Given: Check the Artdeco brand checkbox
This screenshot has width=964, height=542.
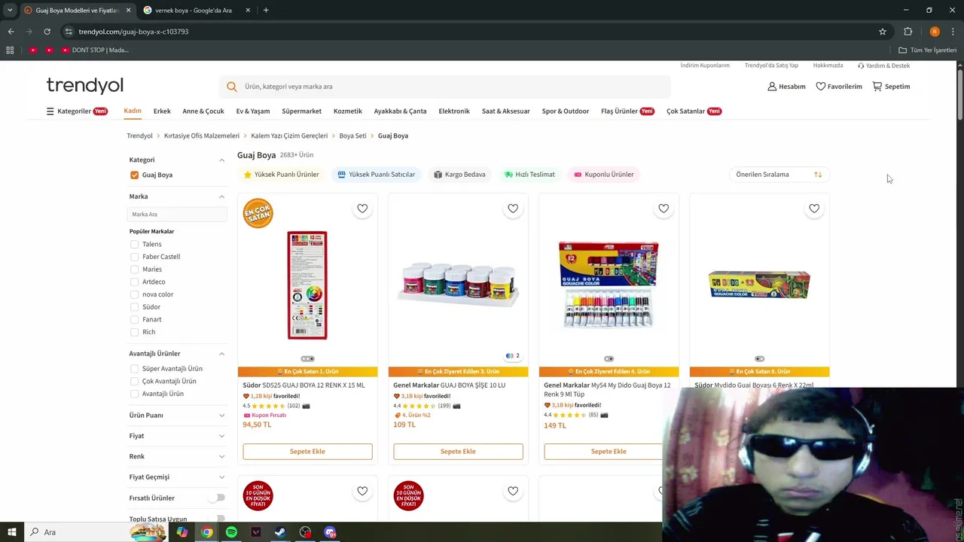Looking at the screenshot, I should [134, 282].
